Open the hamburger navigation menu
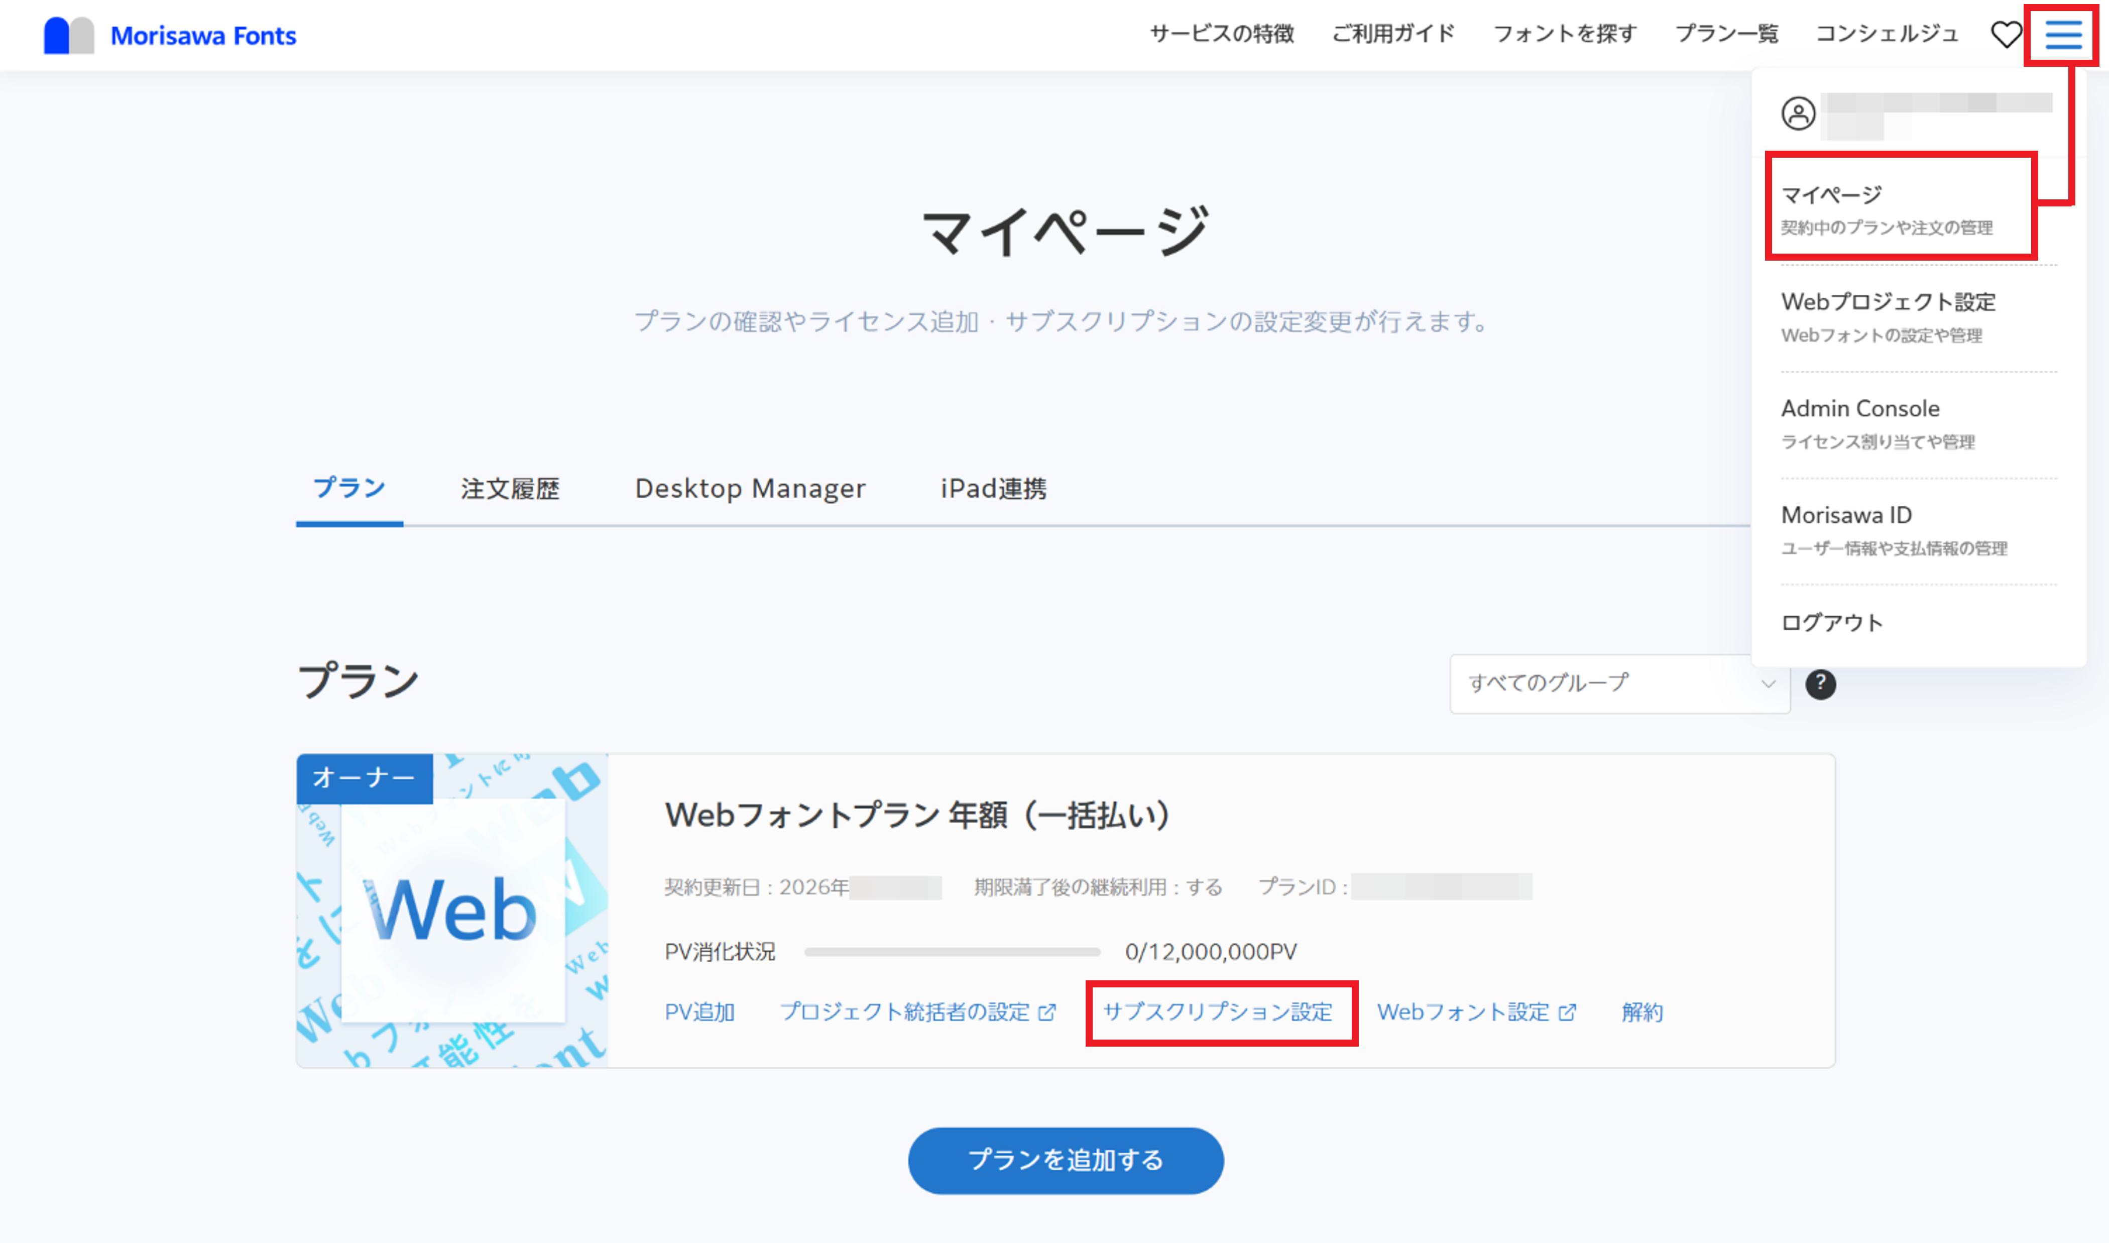 tap(2063, 35)
